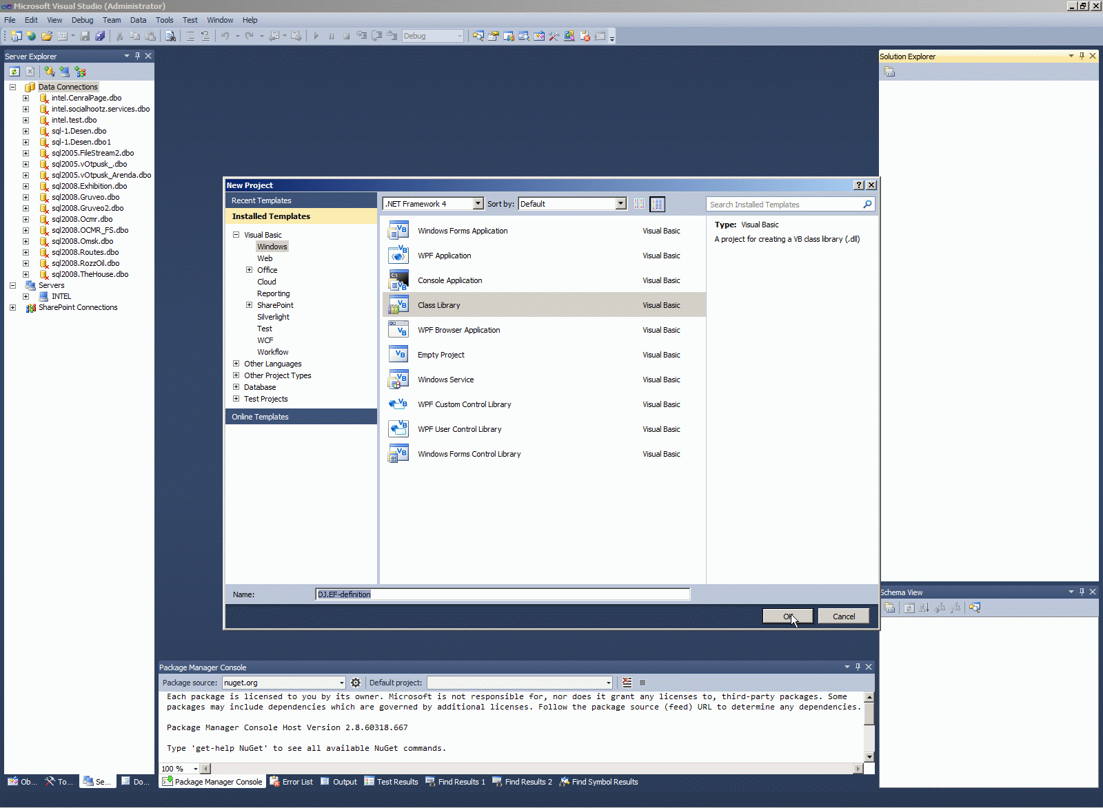The width and height of the screenshot is (1103, 808).
Task: Toggle auto-hide pin on Schema View panel
Action: [x=1082, y=592]
